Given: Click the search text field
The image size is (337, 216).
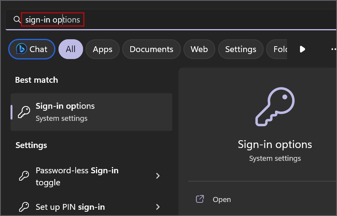Looking at the screenshot, I should [x=156, y=19].
